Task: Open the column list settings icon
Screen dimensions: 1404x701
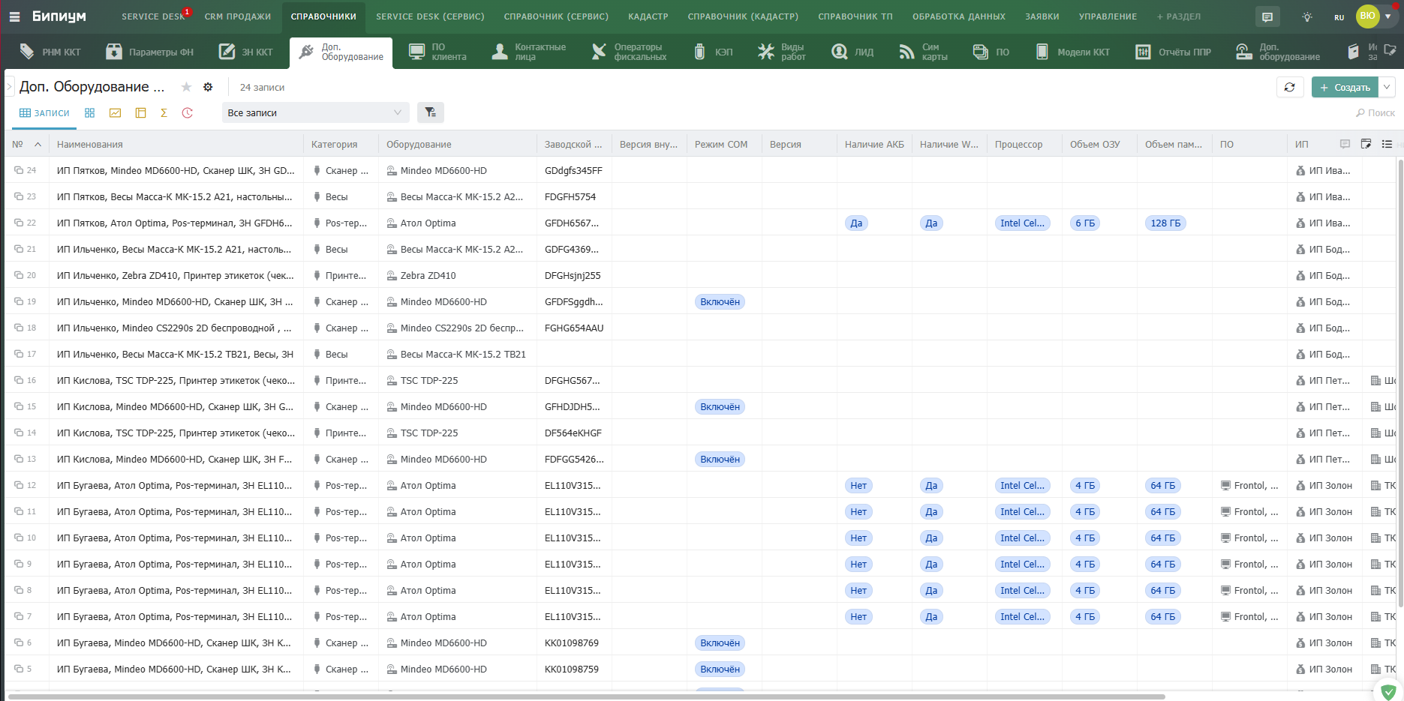Action: [1387, 144]
